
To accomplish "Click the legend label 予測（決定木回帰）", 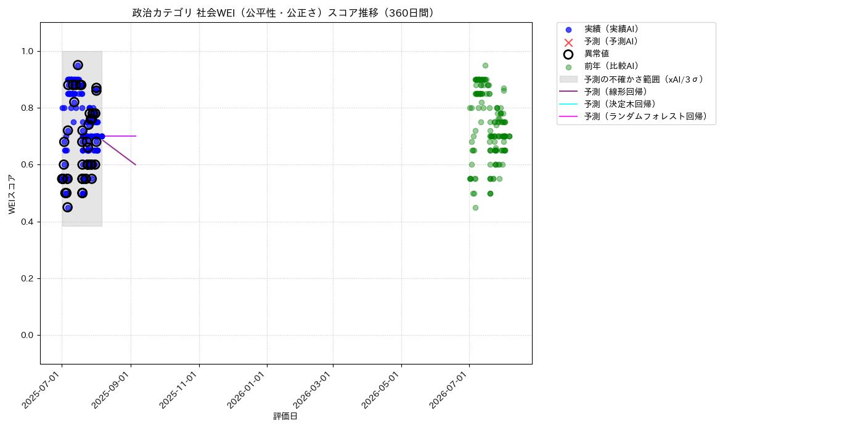I will point(620,103).
